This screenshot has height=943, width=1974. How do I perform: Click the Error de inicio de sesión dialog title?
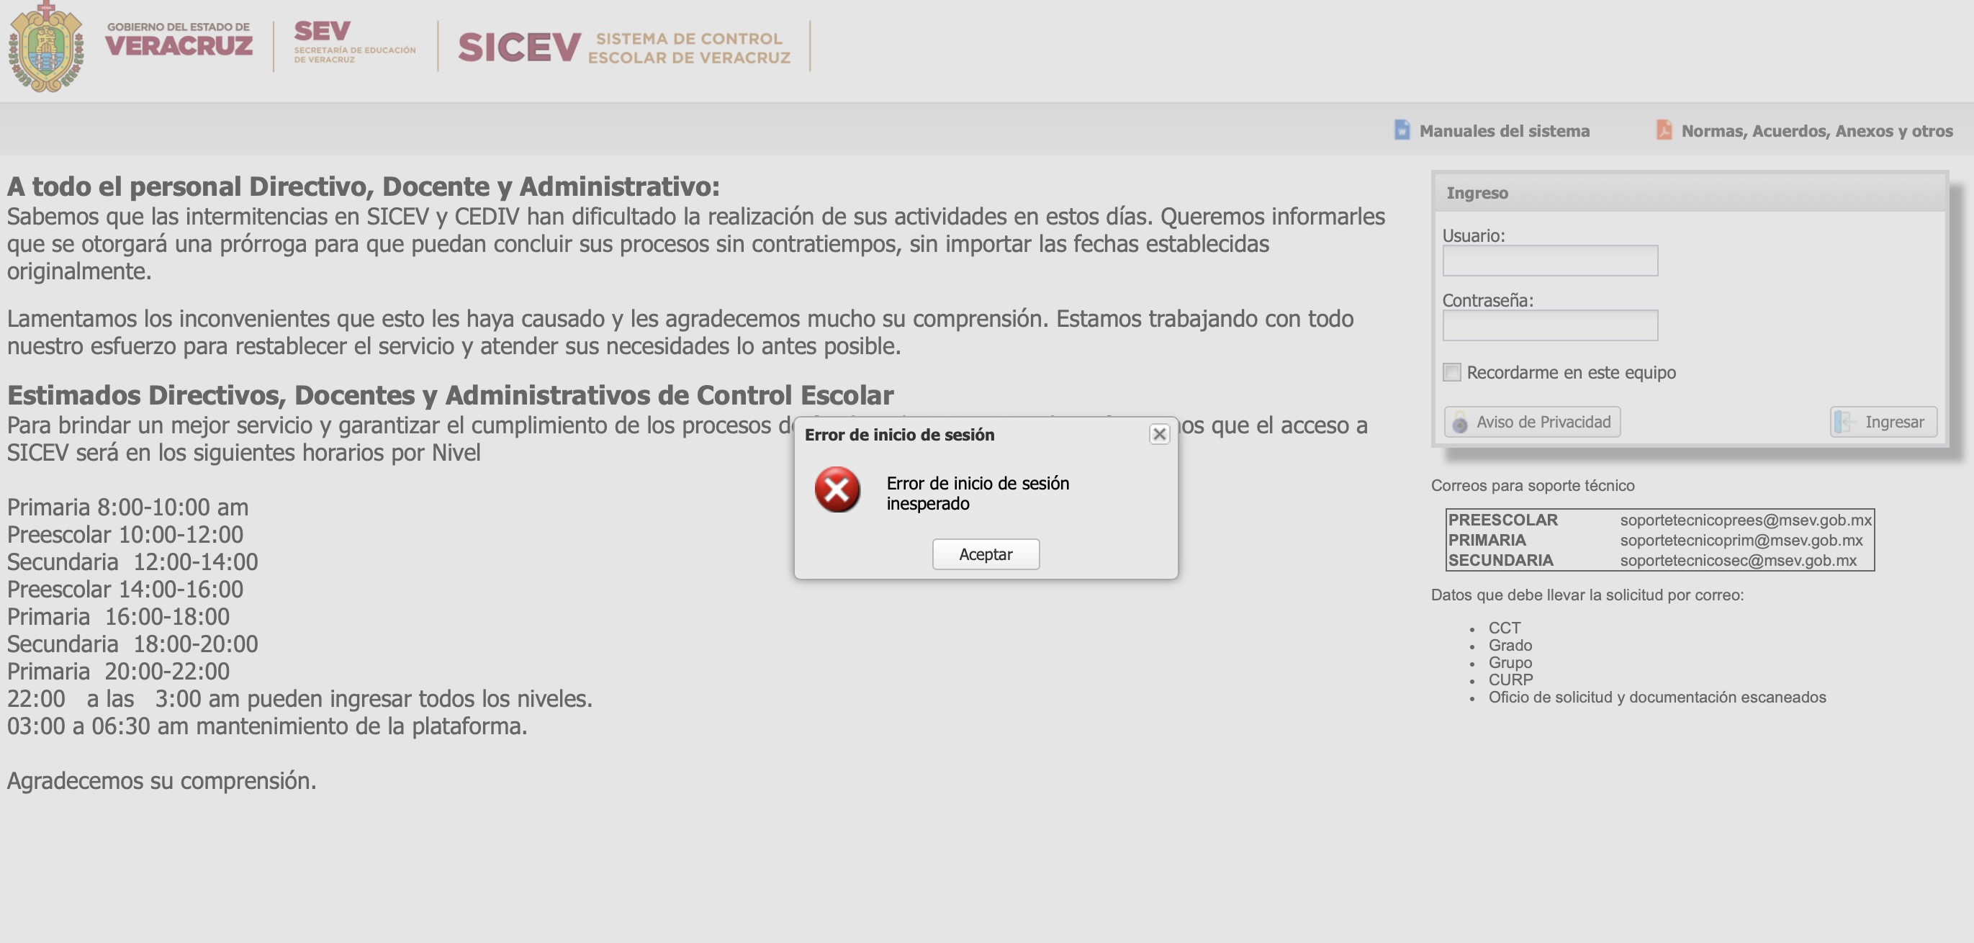899,435
